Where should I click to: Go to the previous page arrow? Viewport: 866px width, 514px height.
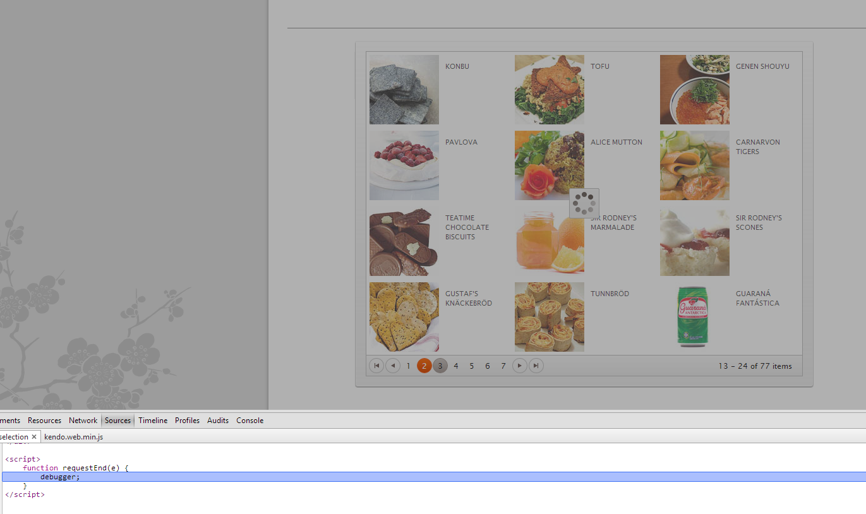(x=393, y=366)
